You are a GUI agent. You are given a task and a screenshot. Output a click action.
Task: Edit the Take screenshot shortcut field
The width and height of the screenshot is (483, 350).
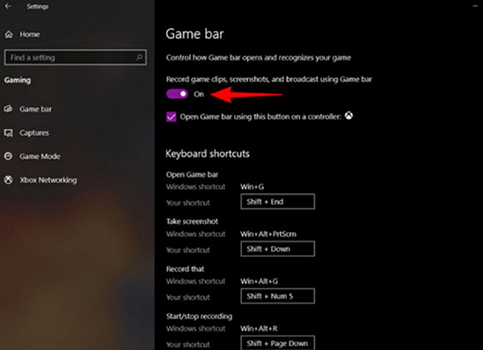tap(277, 249)
